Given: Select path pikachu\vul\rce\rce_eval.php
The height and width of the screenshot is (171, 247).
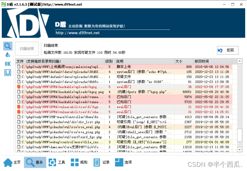Looking at the screenshot, I should coord(61,127).
